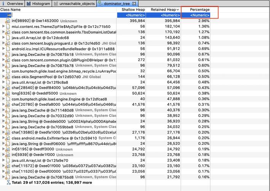Expand java.lang.DexCache @ 0x70875b78
Image resolution: width=270 pixels, height=191 pixels.
[3, 65]
